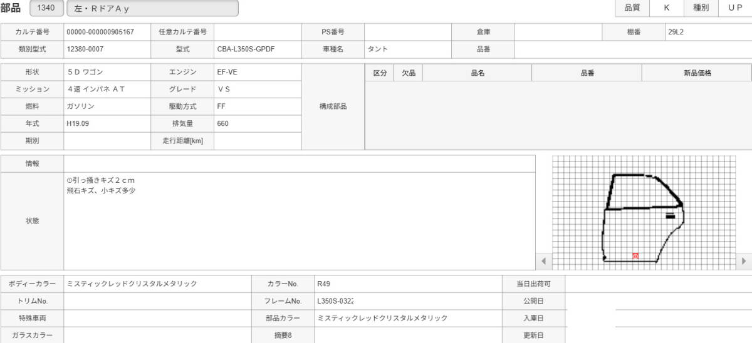Click the PS番号 value field

tap(408, 32)
